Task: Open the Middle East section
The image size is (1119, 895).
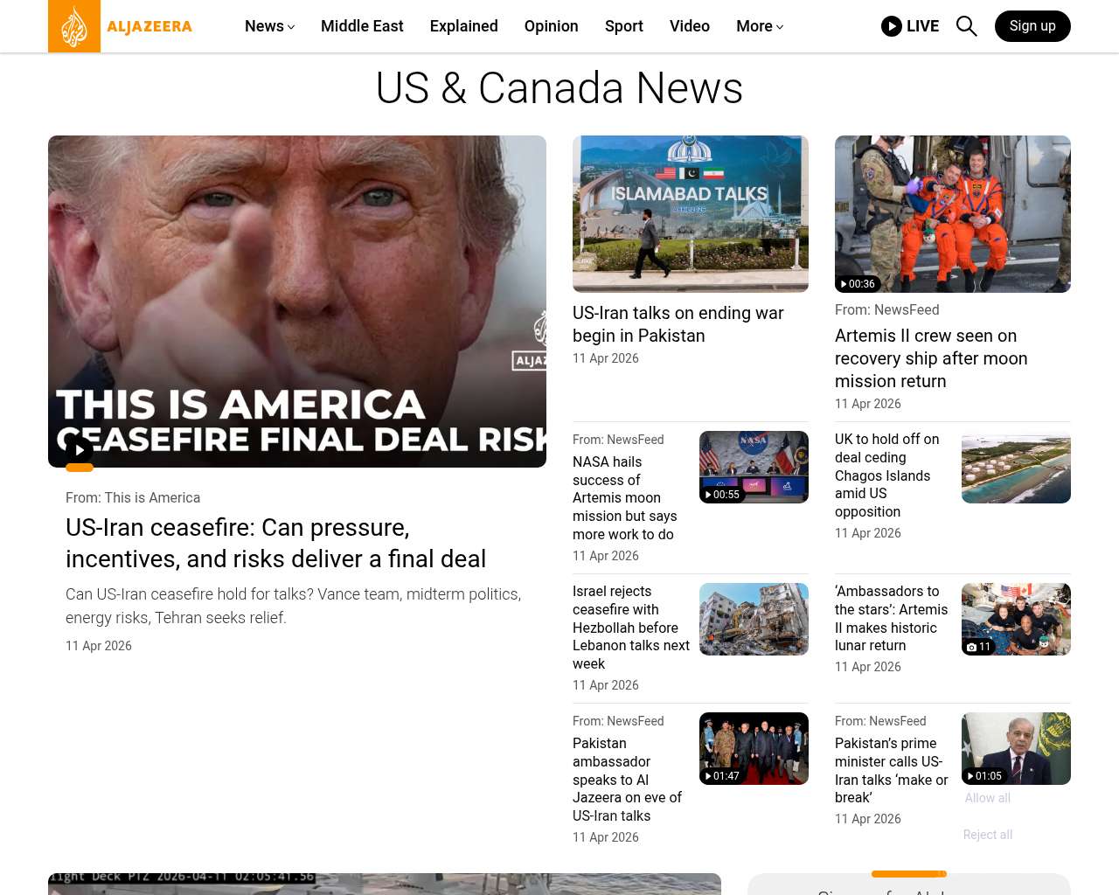Action: (x=362, y=26)
